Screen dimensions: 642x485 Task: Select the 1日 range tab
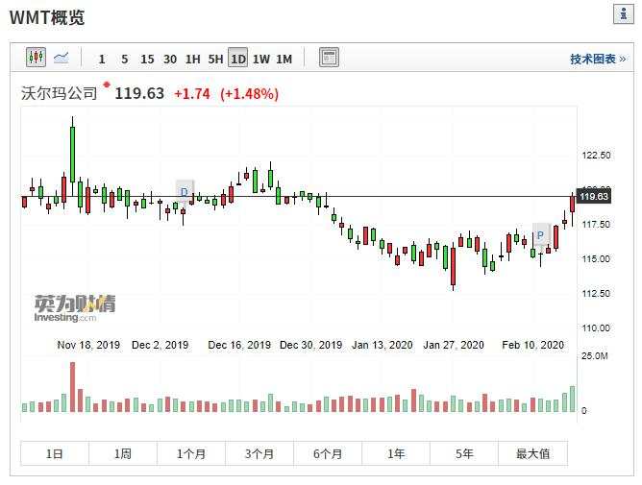(55, 453)
